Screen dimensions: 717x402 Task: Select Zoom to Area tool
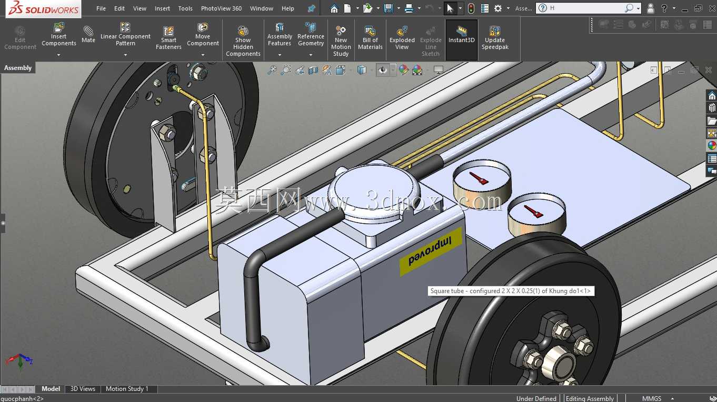[286, 70]
